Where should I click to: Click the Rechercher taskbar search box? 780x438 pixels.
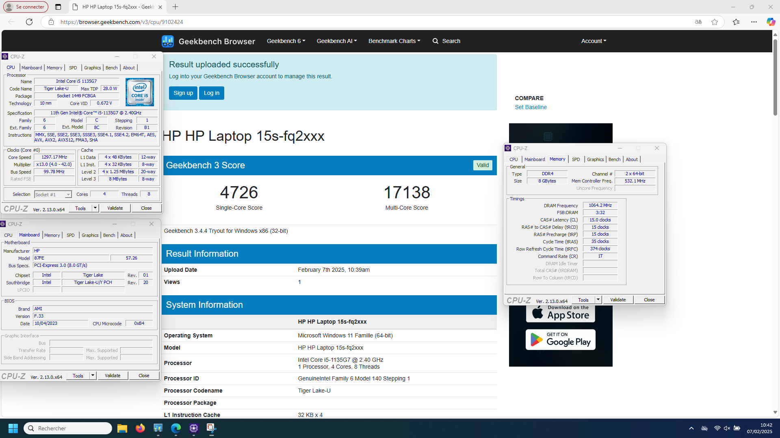[68, 428]
